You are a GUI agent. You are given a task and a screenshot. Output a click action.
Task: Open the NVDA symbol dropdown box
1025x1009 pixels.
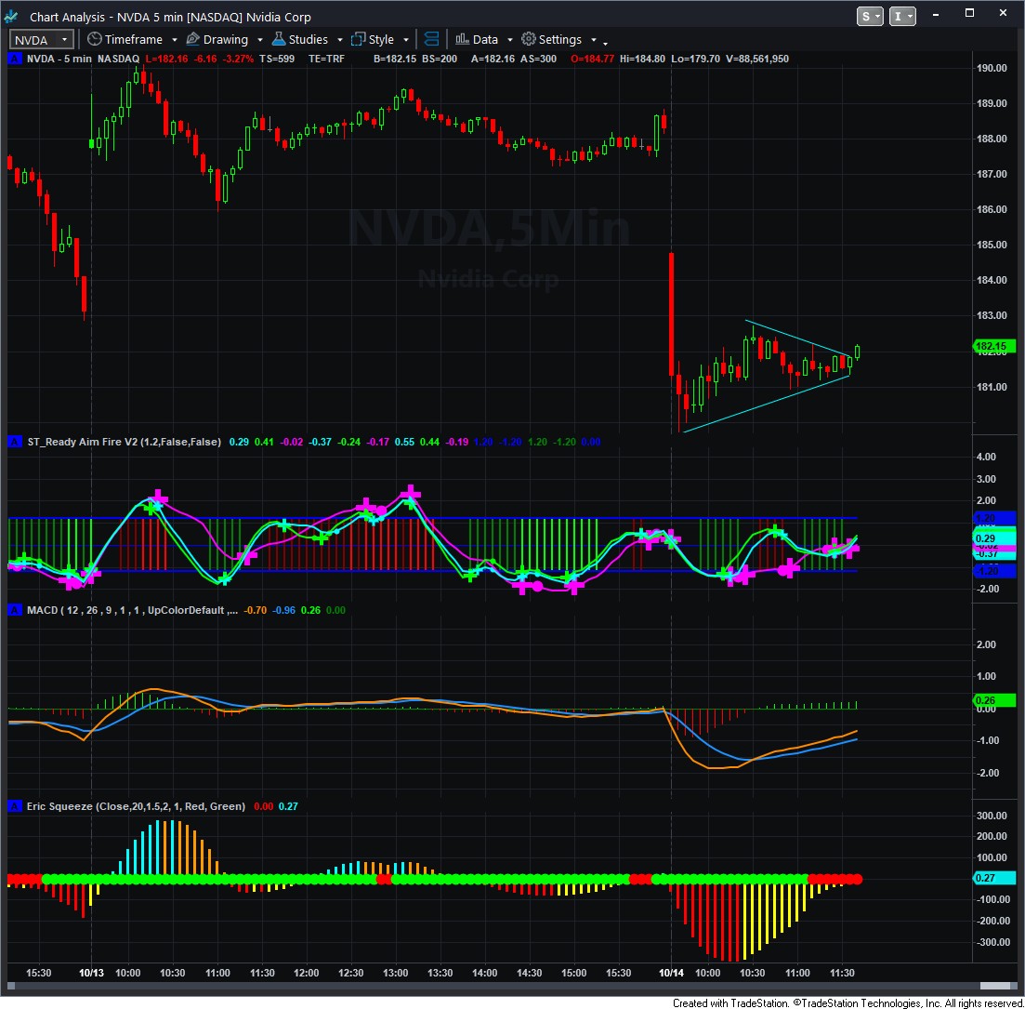tap(42, 39)
